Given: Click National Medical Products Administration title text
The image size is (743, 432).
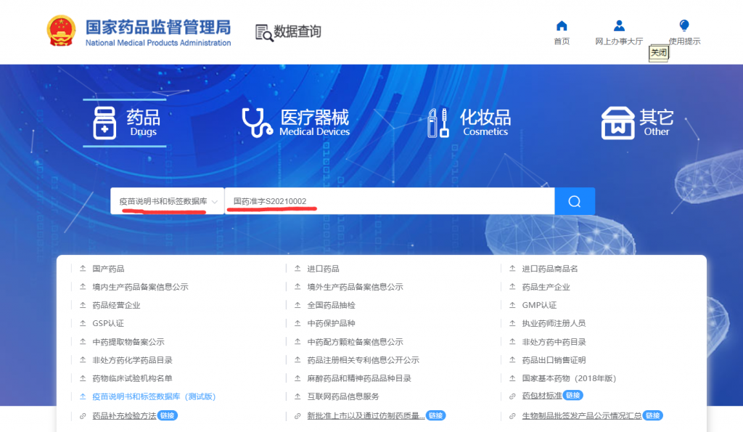Looking at the screenshot, I should (158, 43).
